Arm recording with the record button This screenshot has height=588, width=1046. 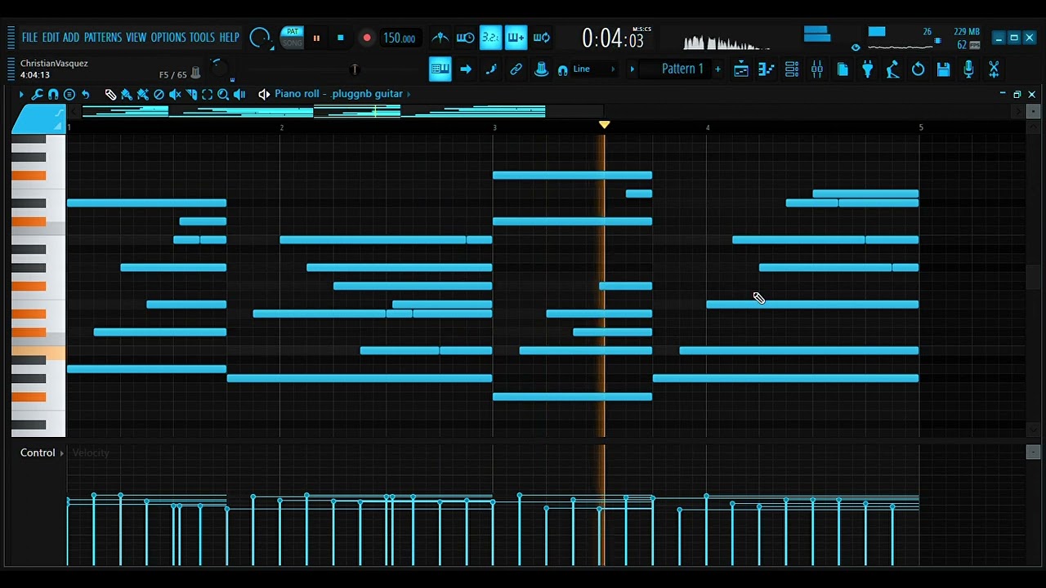coord(367,38)
